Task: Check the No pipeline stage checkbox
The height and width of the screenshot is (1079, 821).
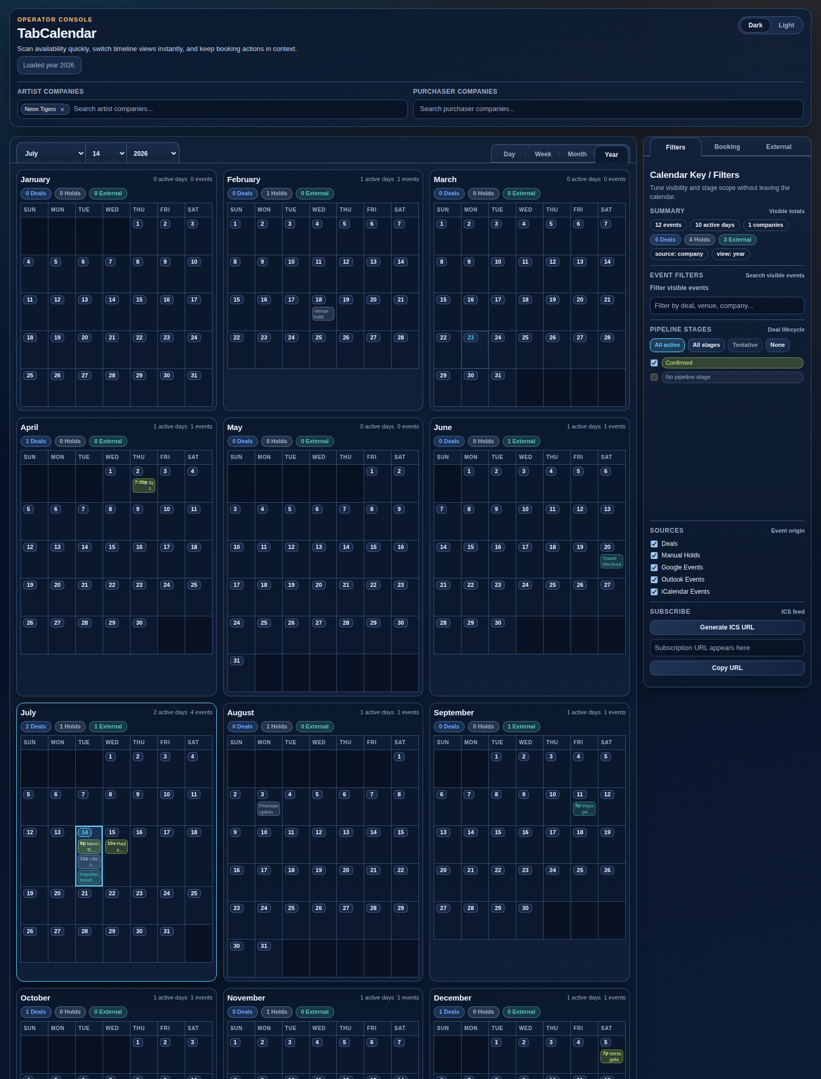Action: 654,377
